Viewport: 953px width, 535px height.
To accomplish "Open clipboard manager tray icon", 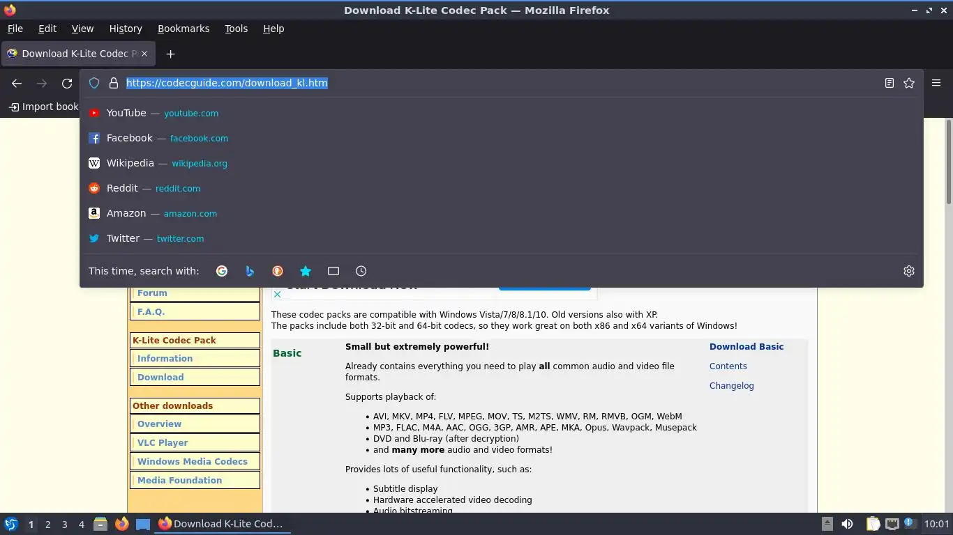I will coord(873,524).
